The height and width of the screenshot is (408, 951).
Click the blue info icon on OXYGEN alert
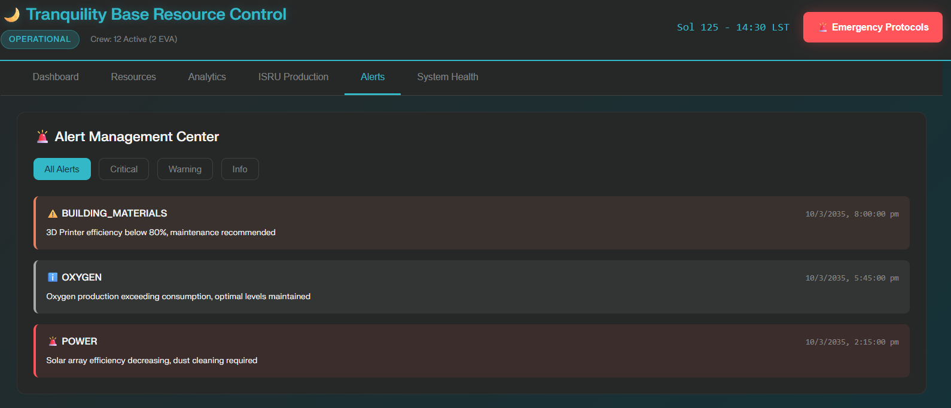[x=53, y=278]
